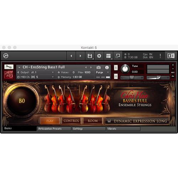Switch to the ROOM page
178x178 pixels.
pos(93,121)
